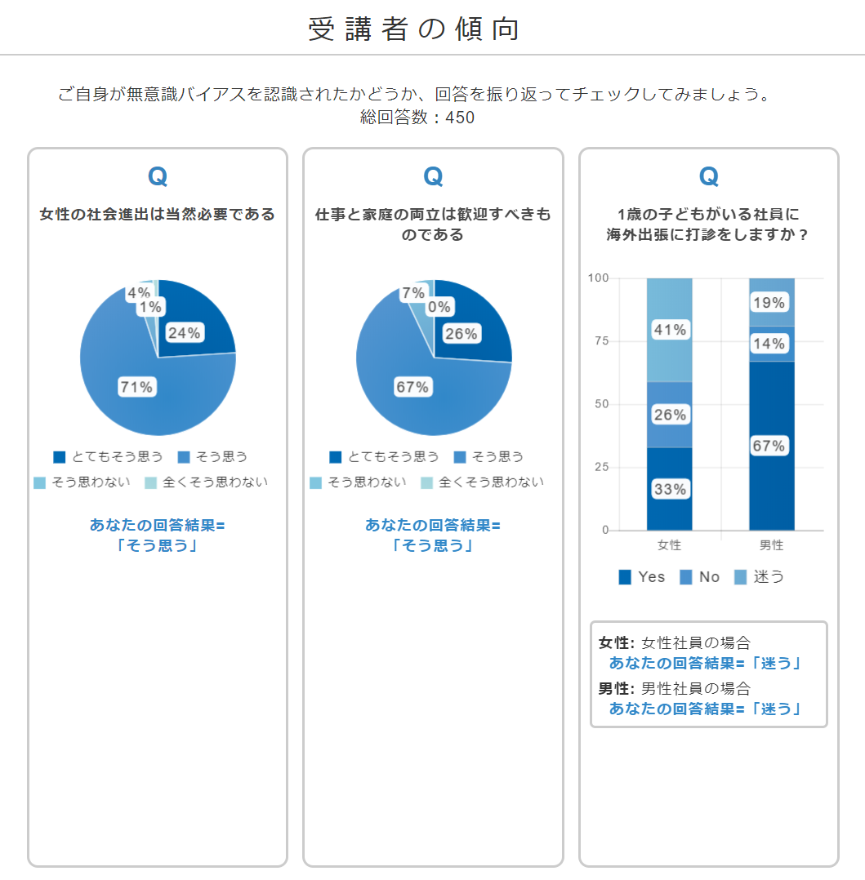The width and height of the screenshot is (865, 880).
Task: Click second card's あなたの回答結果=「そう思う」 text
Action: [x=433, y=535]
